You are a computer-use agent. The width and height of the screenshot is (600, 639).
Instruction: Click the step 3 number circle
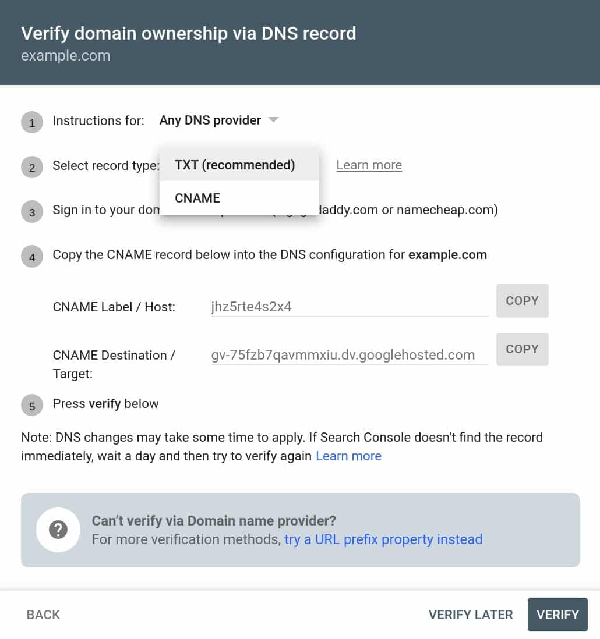[32, 212]
